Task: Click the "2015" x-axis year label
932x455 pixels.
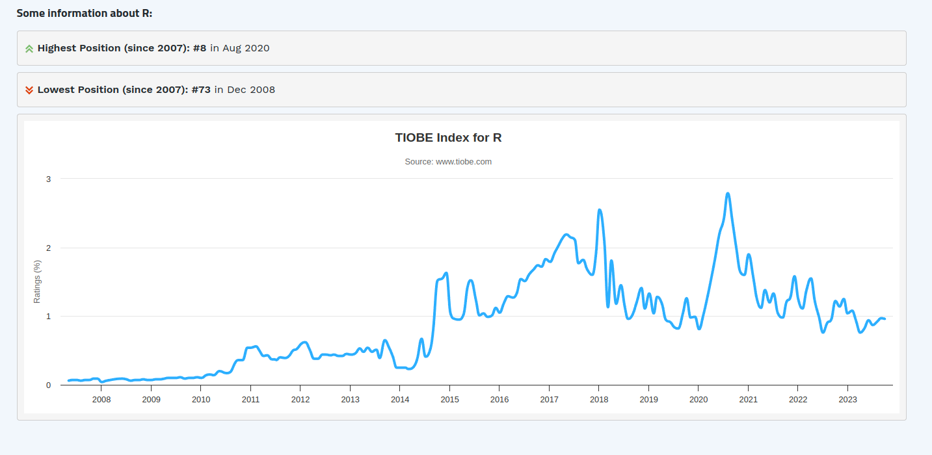Action: click(449, 400)
